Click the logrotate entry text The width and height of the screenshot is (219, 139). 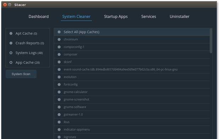70,137
